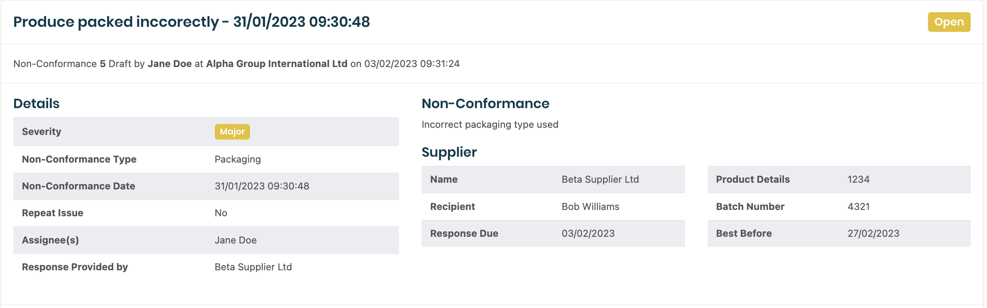The image size is (987, 308).
Task: Click the Supplier section heading
Action: point(449,152)
